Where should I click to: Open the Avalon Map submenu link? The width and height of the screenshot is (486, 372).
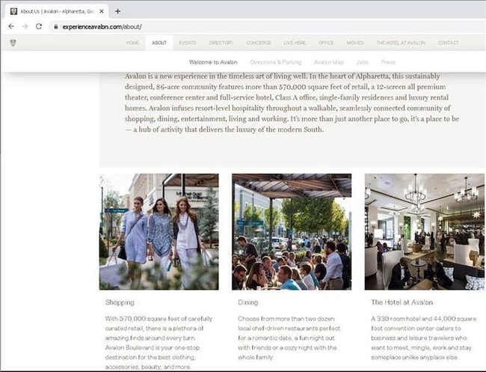(328, 62)
